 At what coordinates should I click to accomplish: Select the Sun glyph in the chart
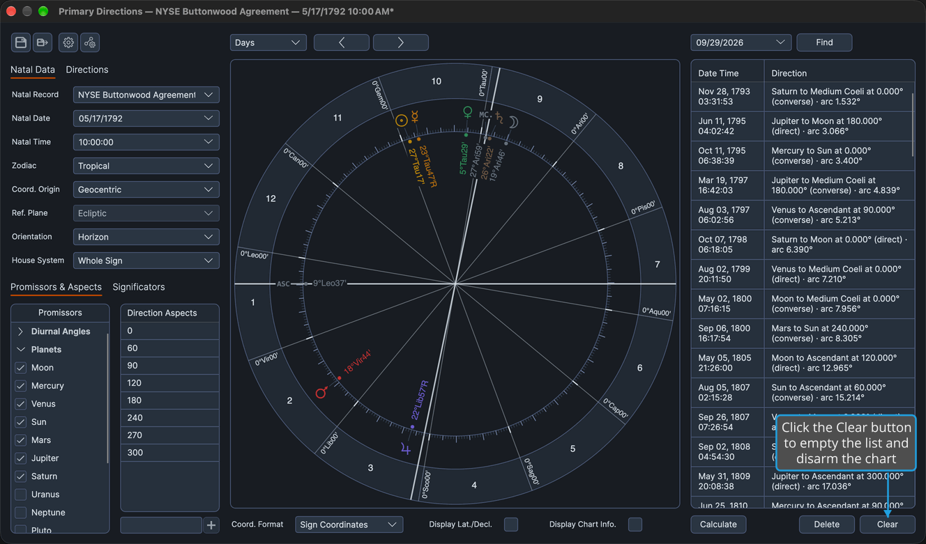[401, 121]
